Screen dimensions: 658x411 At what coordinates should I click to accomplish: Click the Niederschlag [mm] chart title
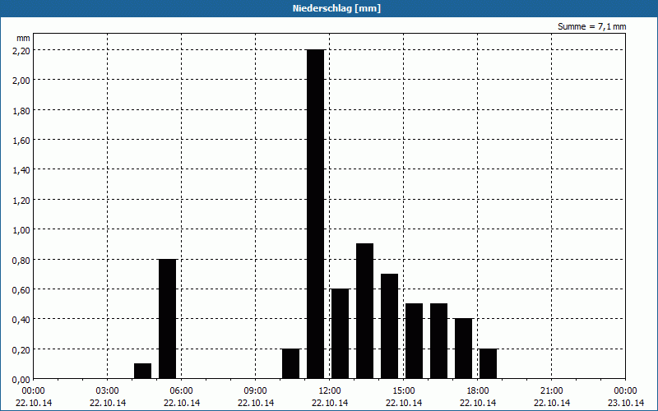coord(336,8)
